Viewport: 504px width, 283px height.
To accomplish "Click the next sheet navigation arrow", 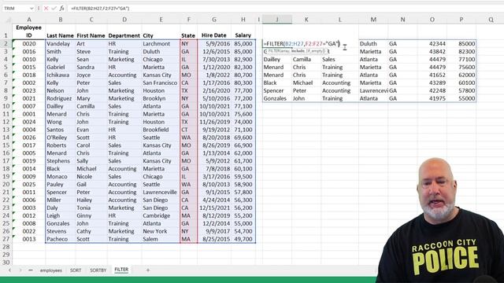I will [20, 270].
